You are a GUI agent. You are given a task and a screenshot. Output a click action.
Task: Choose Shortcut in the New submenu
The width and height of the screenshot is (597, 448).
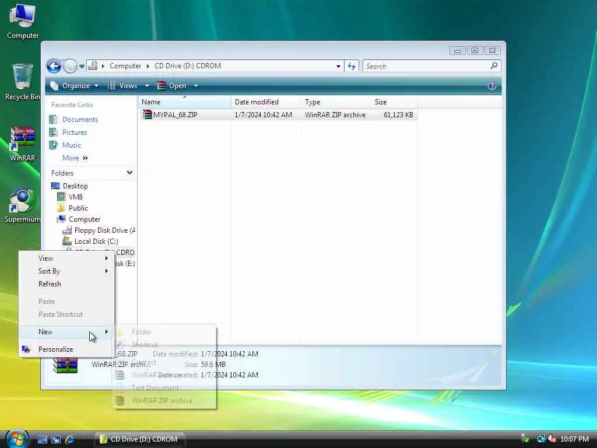point(164,345)
